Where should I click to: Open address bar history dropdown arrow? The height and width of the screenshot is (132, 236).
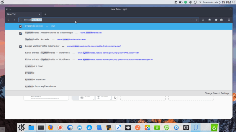192,20
